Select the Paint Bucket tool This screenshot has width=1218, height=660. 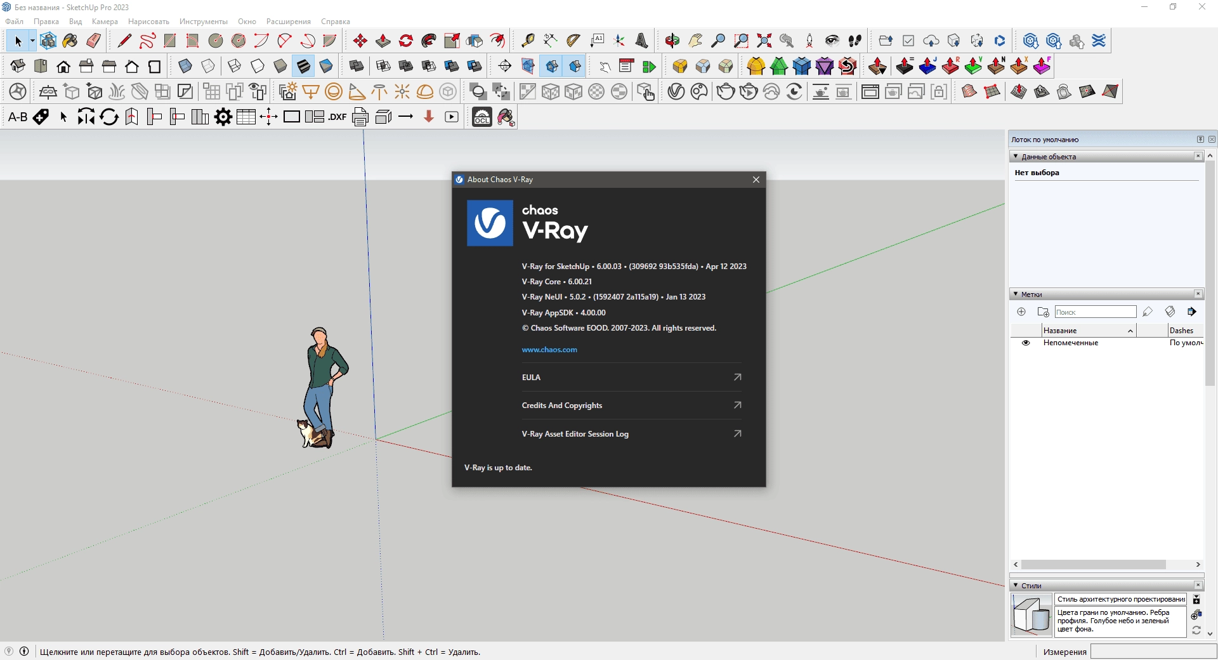(x=70, y=41)
